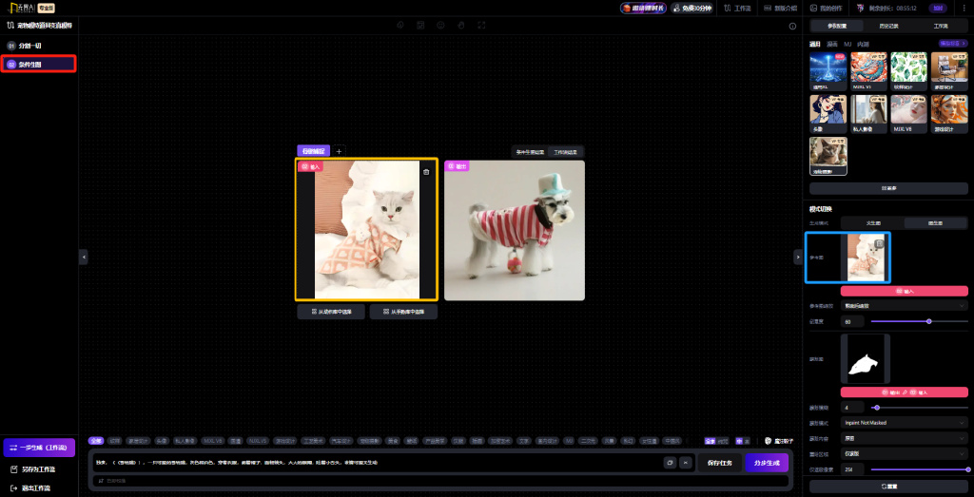
Task: Open the info icon at canvas top right
Action: tap(792, 26)
